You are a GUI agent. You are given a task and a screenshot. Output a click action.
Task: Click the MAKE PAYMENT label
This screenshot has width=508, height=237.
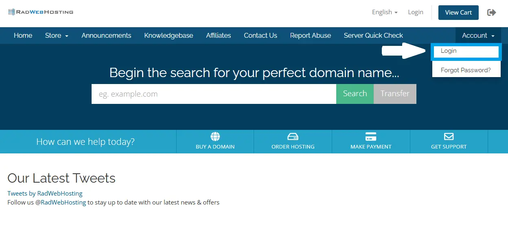click(371, 147)
